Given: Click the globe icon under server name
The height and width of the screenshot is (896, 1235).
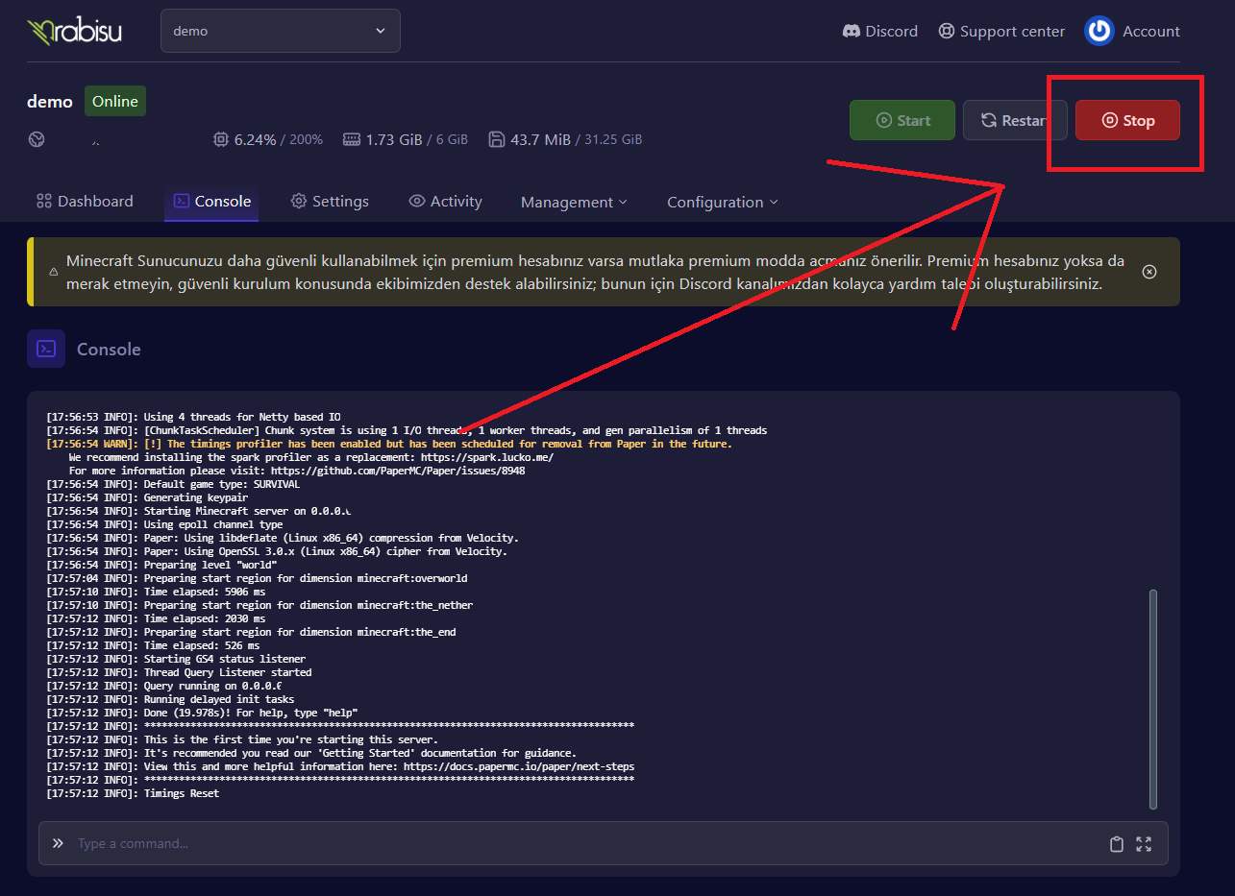Looking at the screenshot, I should (37, 139).
